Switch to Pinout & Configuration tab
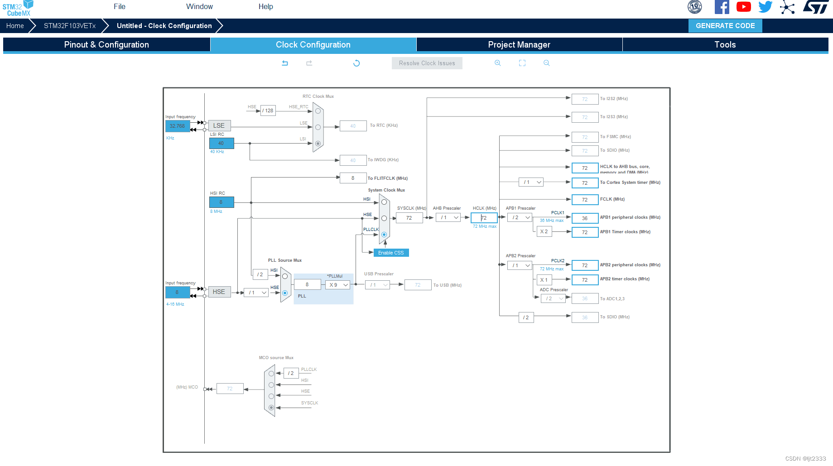Image resolution: width=833 pixels, height=466 pixels. [106, 44]
